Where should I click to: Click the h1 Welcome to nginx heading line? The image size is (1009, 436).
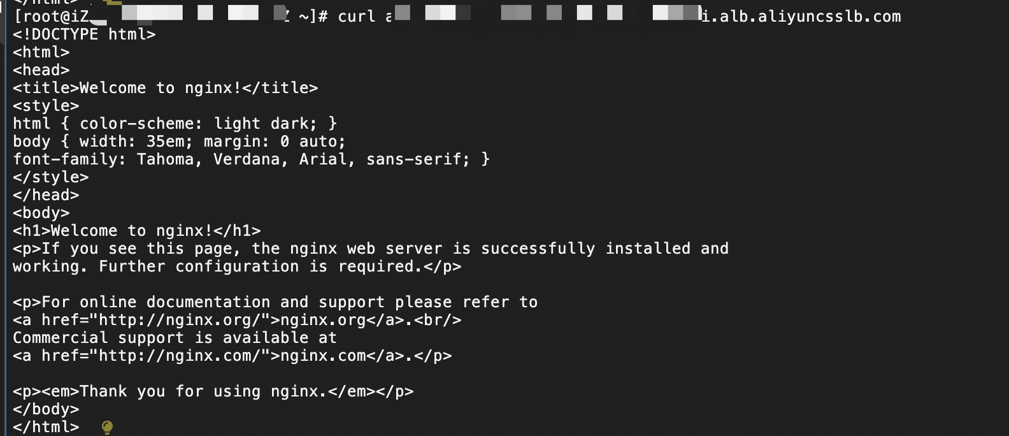pyautogui.click(x=136, y=231)
